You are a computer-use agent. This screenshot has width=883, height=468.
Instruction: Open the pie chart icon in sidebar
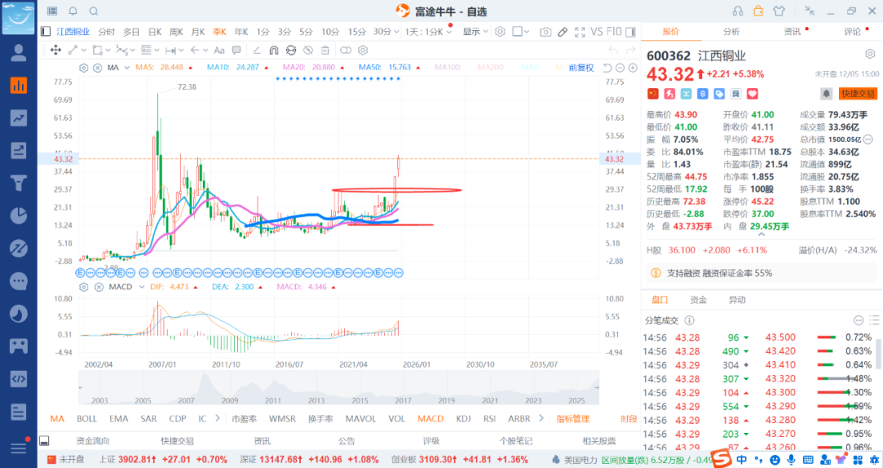19,216
